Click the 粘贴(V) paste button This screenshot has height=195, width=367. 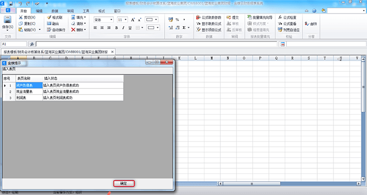click(27, 30)
